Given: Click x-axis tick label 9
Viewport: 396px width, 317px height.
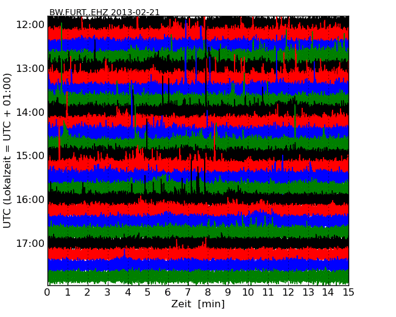Looking at the screenshot, I should click(x=228, y=293).
